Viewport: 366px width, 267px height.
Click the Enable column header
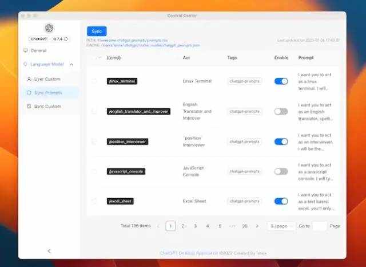point(281,57)
